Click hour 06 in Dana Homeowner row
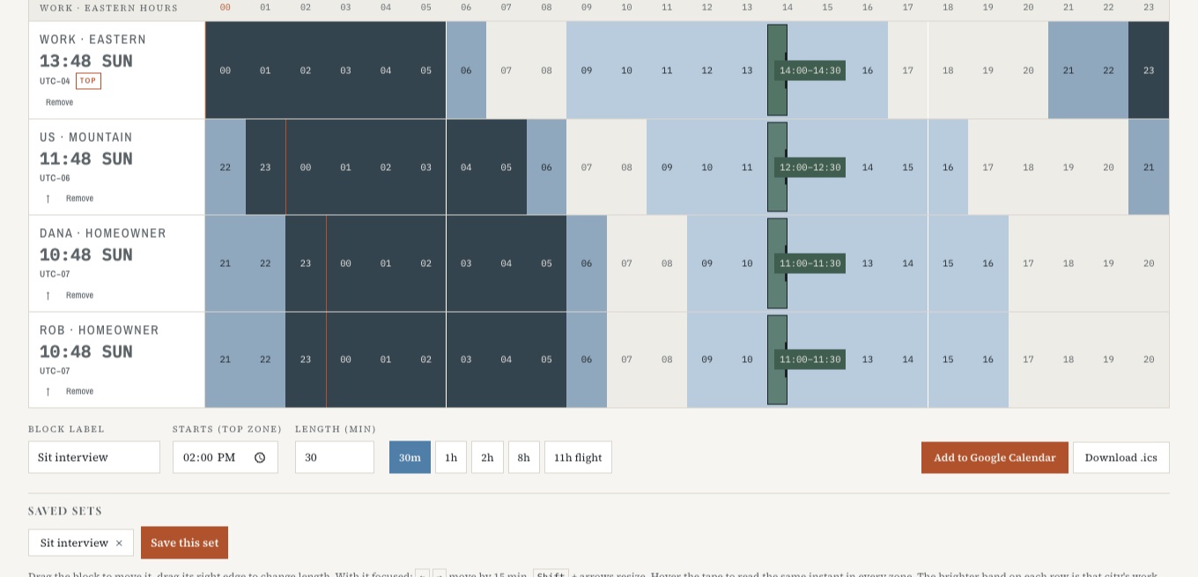Screen dimensions: 1198x577 pyautogui.click(x=587, y=263)
